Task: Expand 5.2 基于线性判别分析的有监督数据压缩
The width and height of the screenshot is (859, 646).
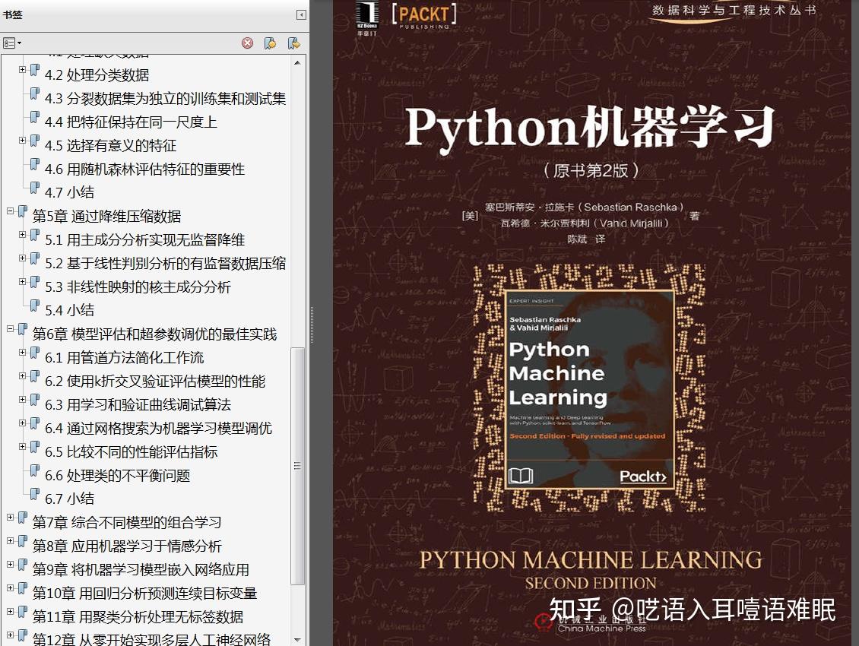Action: point(22,258)
